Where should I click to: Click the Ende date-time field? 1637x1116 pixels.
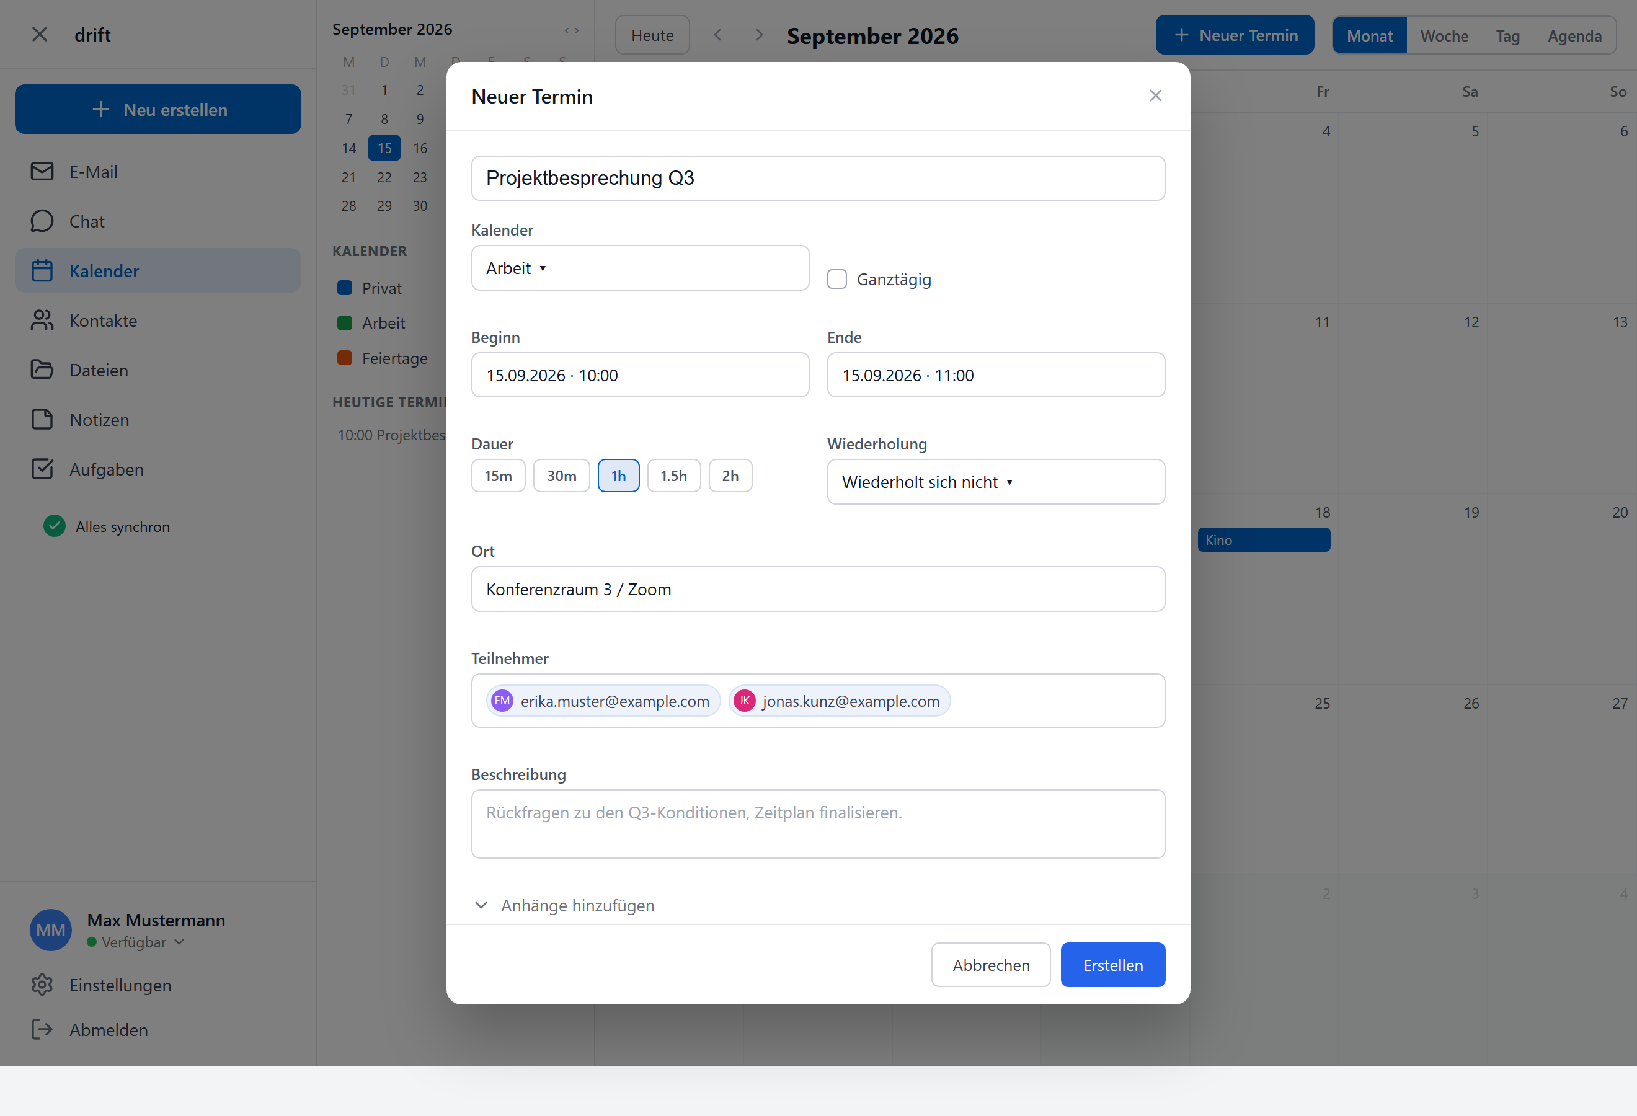(x=996, y=375)
